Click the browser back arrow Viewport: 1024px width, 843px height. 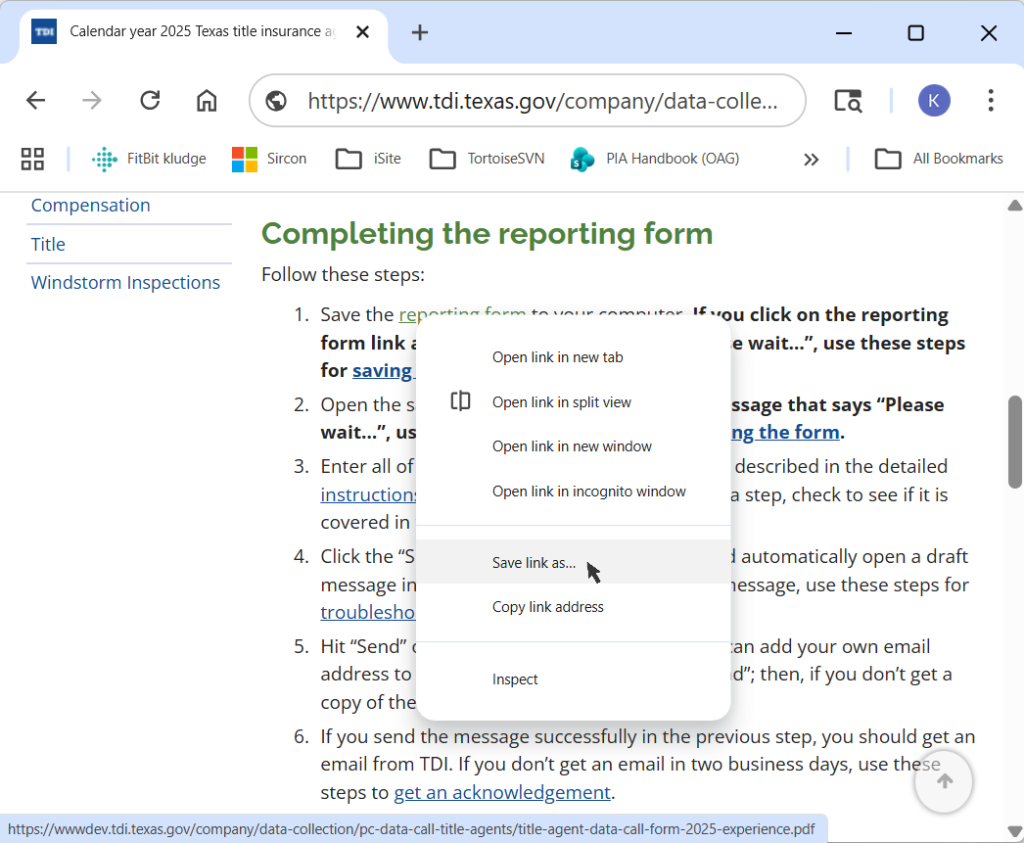click(x=36, y=101)
